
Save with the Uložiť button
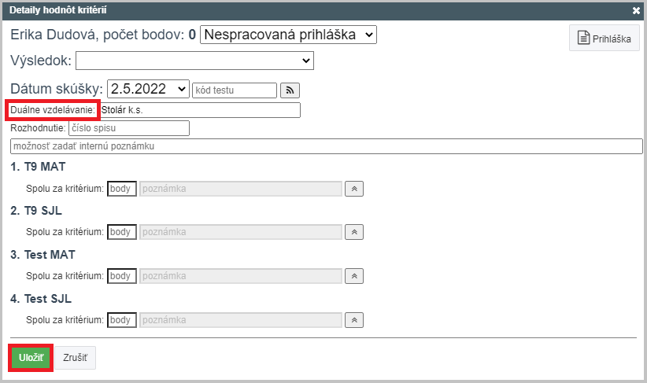click(x=31, y=358)
